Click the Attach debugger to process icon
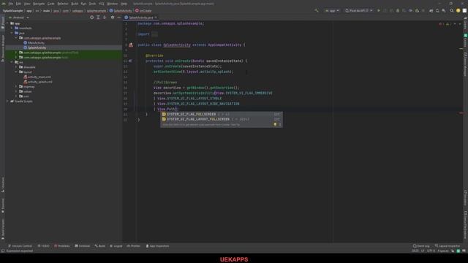The image size is (468, 263). [418, 10]
